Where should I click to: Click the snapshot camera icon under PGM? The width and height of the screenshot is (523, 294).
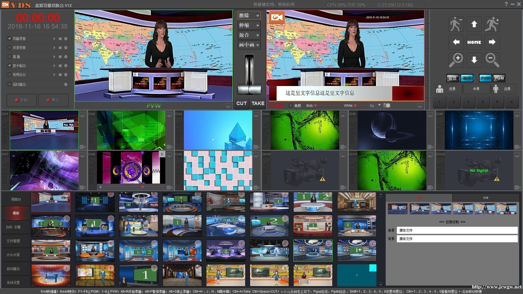click(x=387, y=105)
